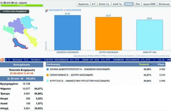Viewport: 171px width, 111px height.
Task: Select the blue ΕΝΩΜΕΝΗ ΚΑΣΣΑΝΔΡΑ legend square
Action: (x=48, y=69)
